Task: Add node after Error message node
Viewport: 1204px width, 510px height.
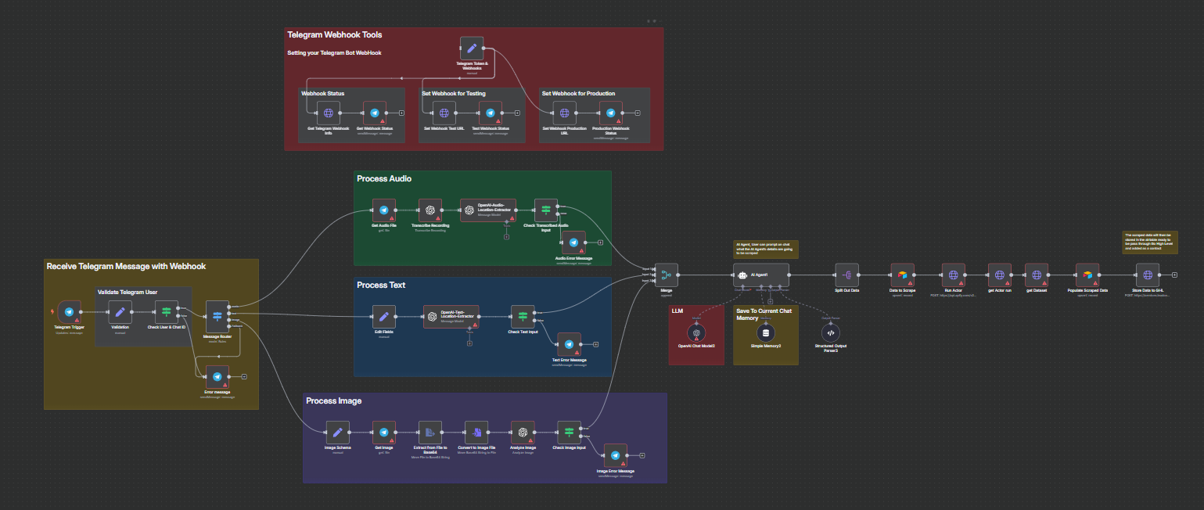Action: pos(245,376)
